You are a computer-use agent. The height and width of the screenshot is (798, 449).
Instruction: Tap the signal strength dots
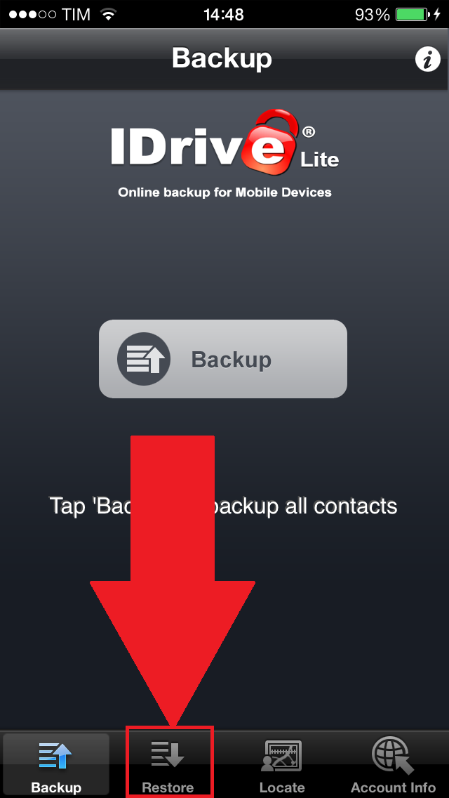coord(32,14)
